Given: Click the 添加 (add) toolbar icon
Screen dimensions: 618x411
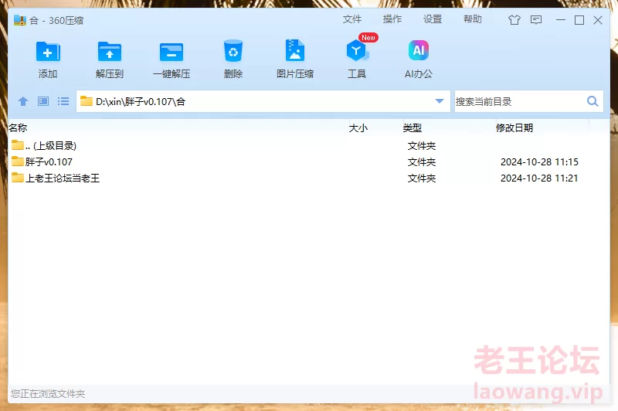Looking at the screenshot, I should [48, 52].
